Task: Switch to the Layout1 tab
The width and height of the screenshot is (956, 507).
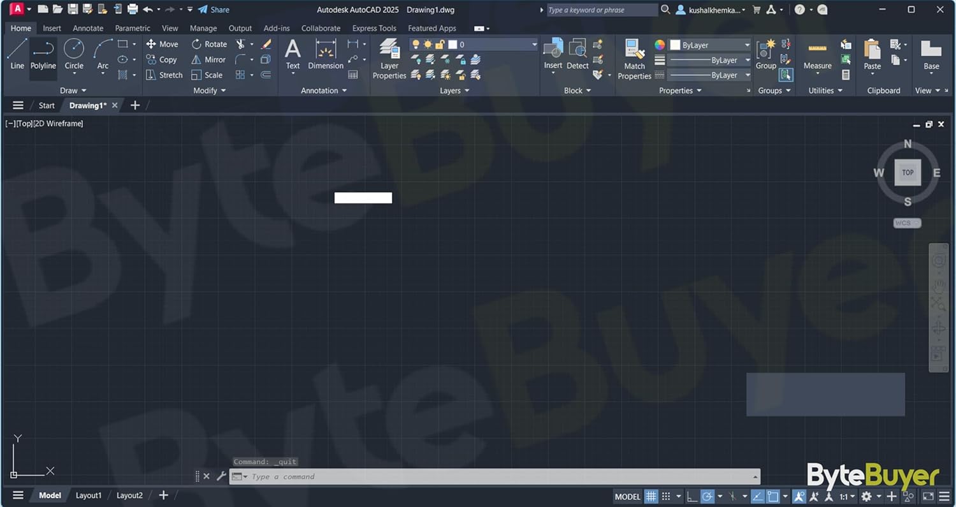Action: 89,496
